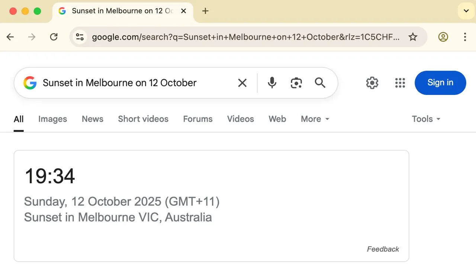The height and width of the screenshot is (280, 476).
Task: Submit the search via the magnifier icon
Action: pos(320,83)
